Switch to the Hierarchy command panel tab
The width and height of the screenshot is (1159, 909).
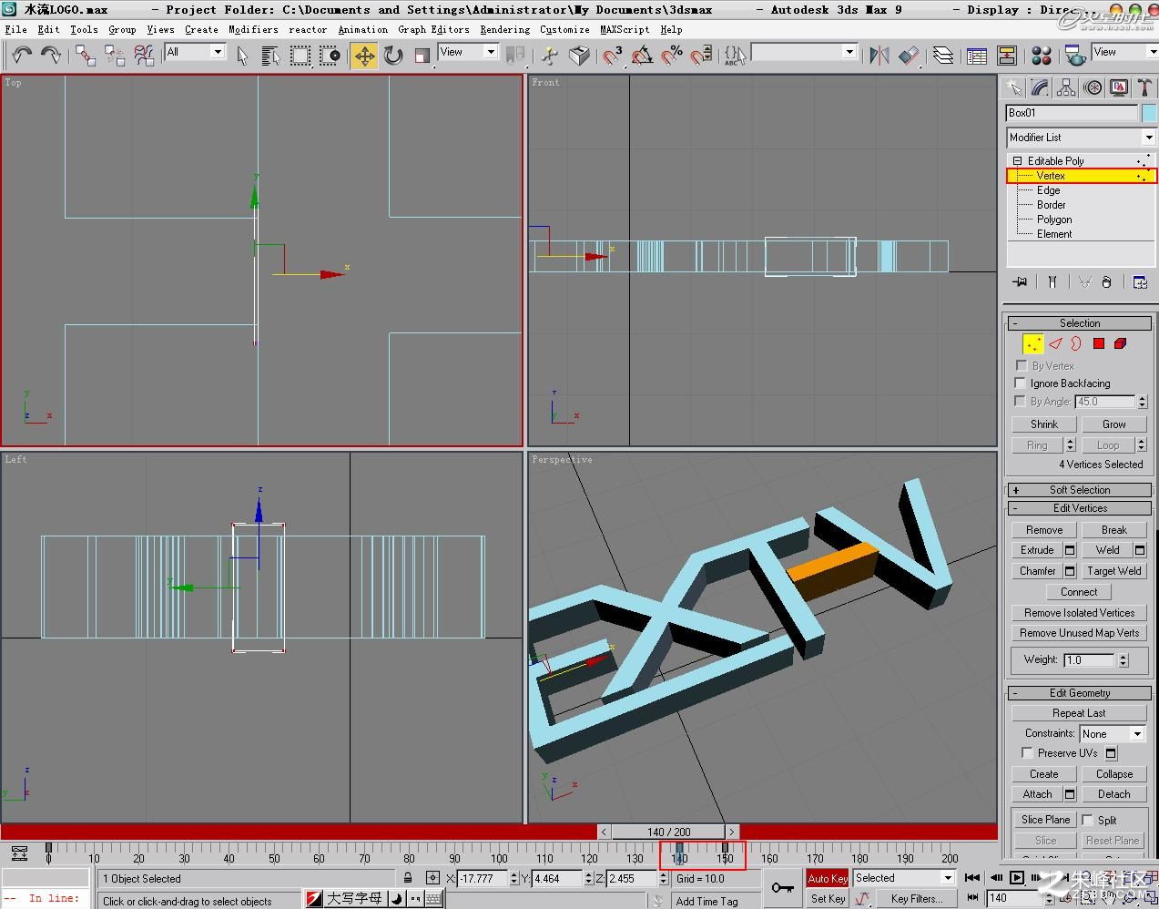[1066, 87]
